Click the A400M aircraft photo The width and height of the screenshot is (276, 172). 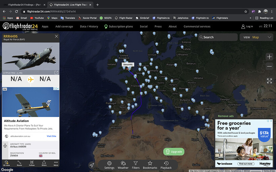point(31,58)
